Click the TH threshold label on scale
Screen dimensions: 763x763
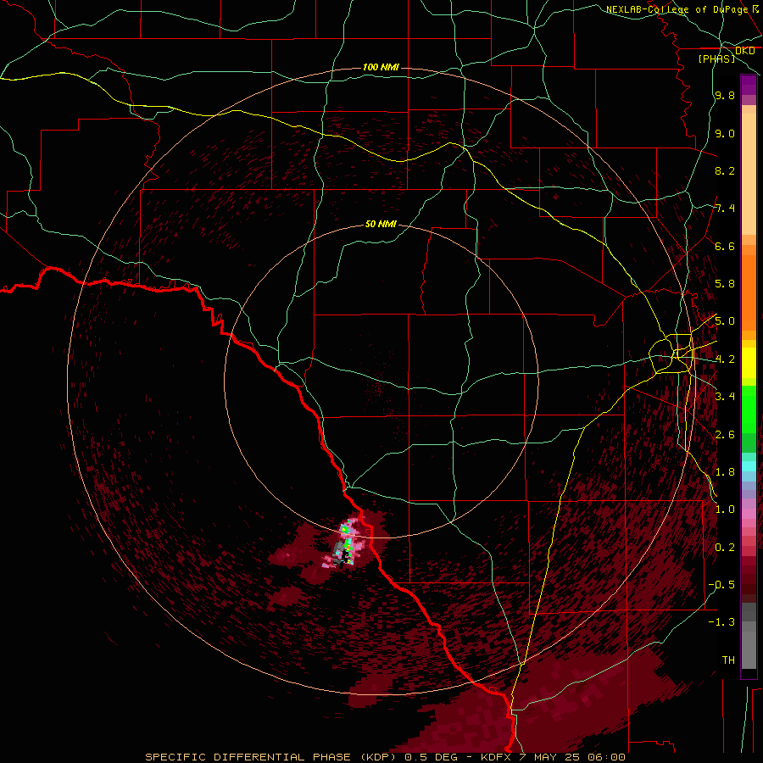pyautogui.click(x=728, y=660)
